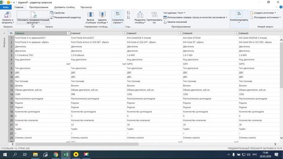Click cell 'KIA Ceed GT2018'

(210, 38)
